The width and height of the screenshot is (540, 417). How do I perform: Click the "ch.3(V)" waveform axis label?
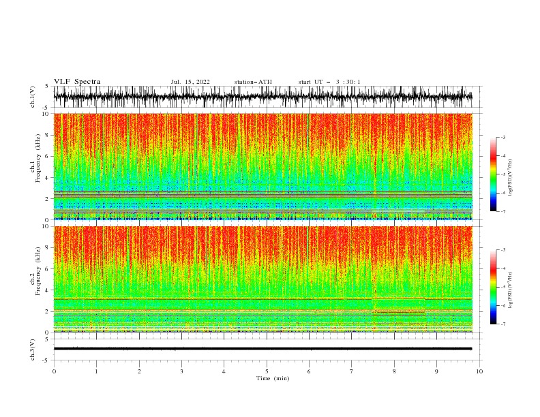(33, 350)
